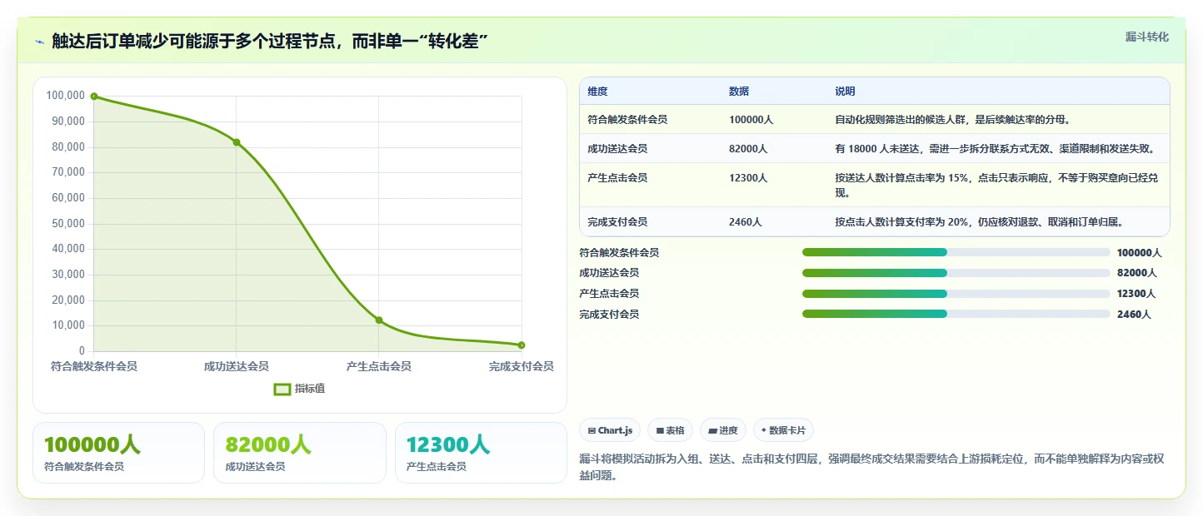Click the 100000人 value in the table

coord(751,120)
